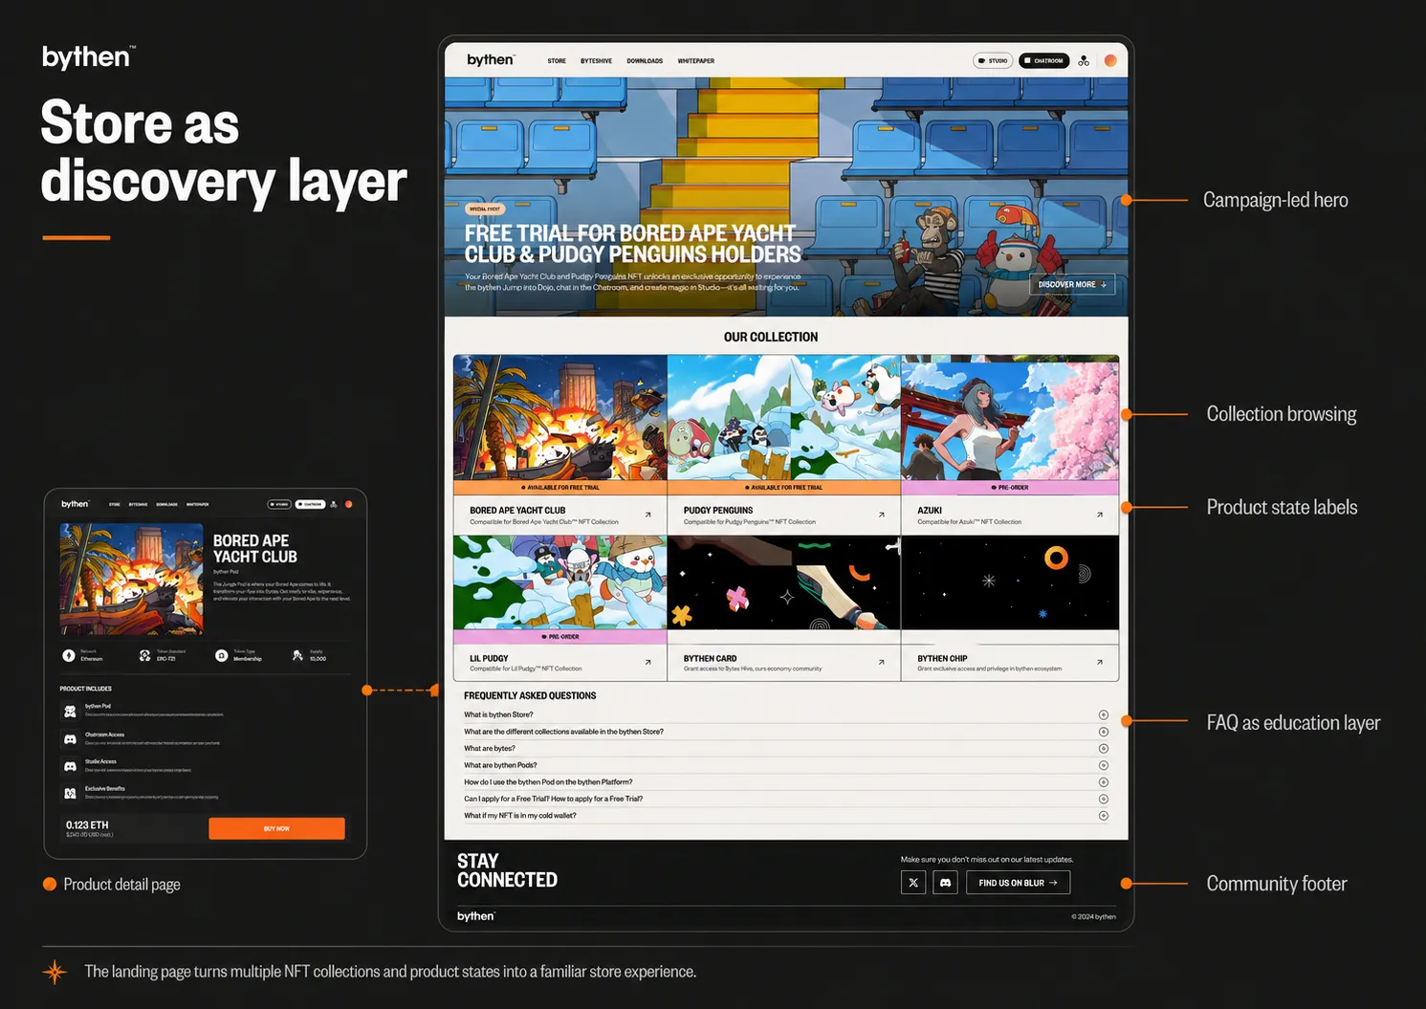The height and width of the screenshot is (1009, 1426).
Task: Click the Special Event tag on the hero banner
Action: point(485,208)
